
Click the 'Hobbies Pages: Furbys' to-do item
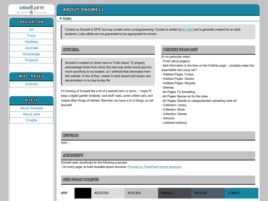click(x=177, y=74)
